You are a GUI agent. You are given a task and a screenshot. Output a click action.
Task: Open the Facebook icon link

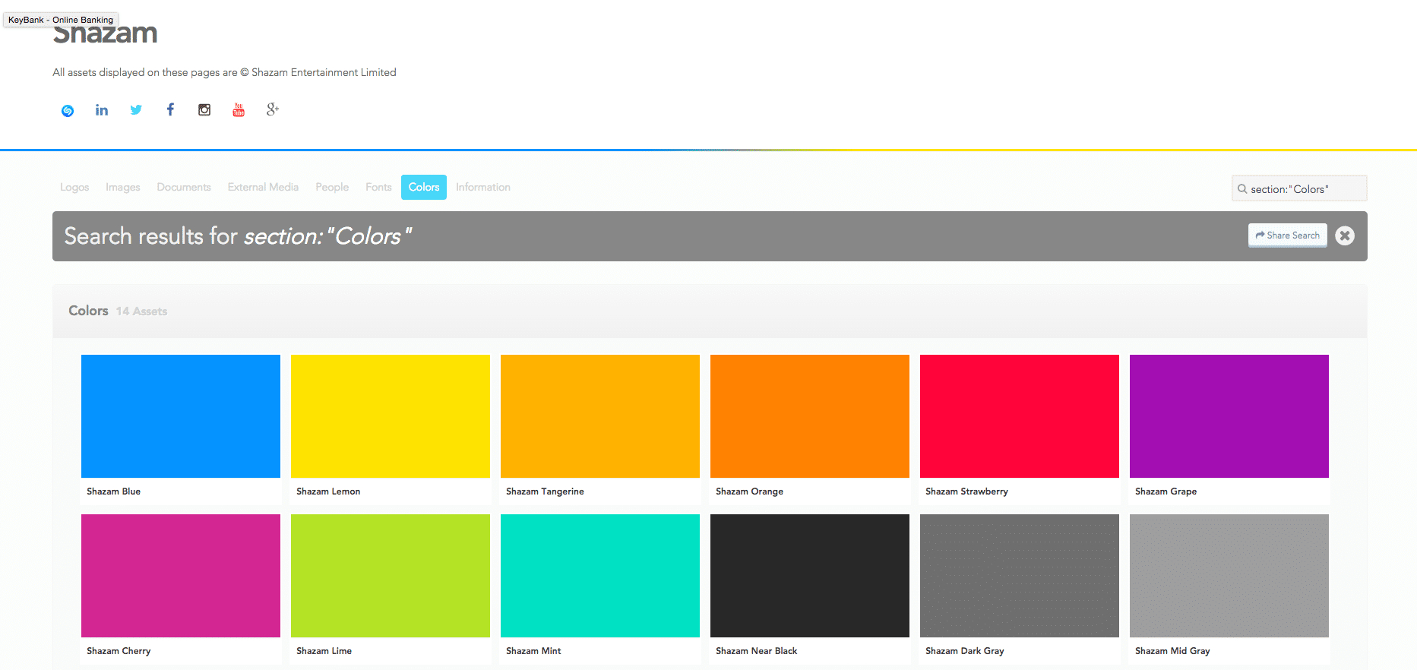[170, 109]
